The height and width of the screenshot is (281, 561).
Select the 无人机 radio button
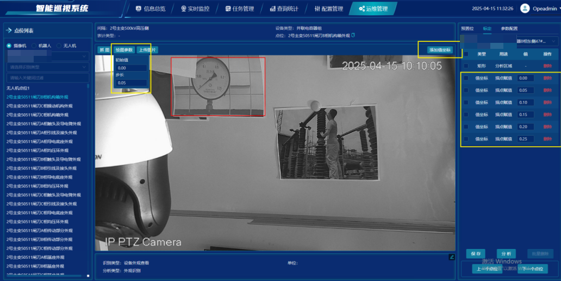pyautogui.click(x=58, y=46)
